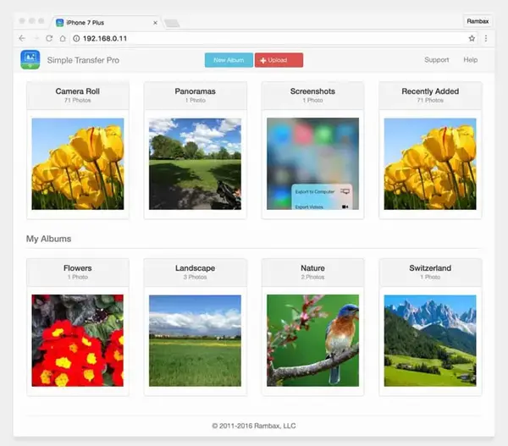Click the Flowers album title
The width and height of the screenshot is (508, 446).
click(78, 268)
